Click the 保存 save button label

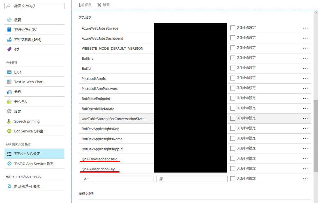coord(88,5)
